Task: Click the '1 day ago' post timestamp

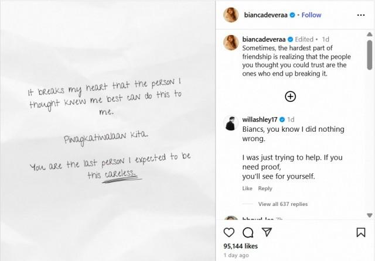Action: tap(236, 255)
